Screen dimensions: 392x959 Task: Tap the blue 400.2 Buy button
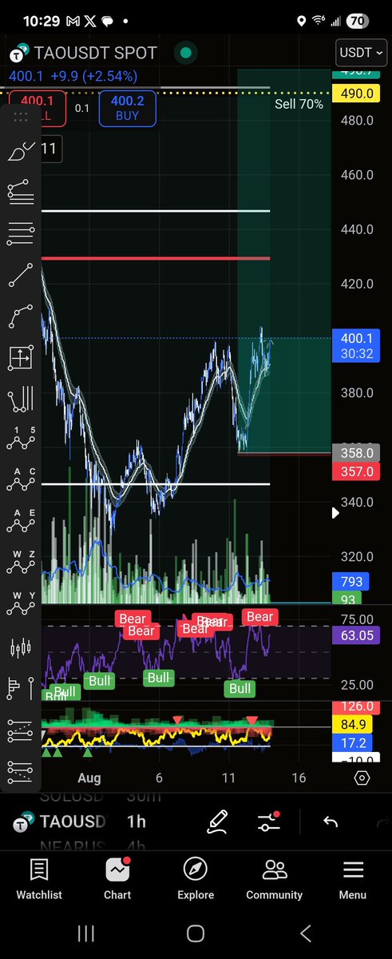[127, 108]
